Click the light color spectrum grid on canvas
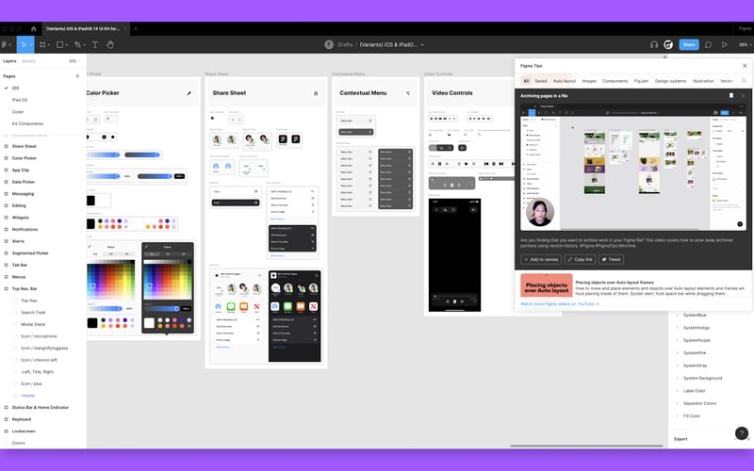The width and height of the screenshot is (754, 471). 110,279
